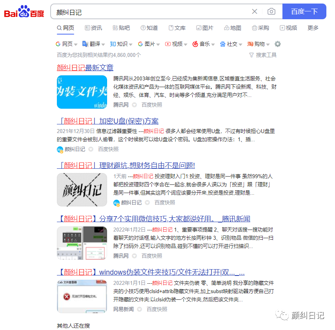Open 百度快照 under U盘 result
Viewport: 335px width, 330px height.
click(x=108, y=149)
